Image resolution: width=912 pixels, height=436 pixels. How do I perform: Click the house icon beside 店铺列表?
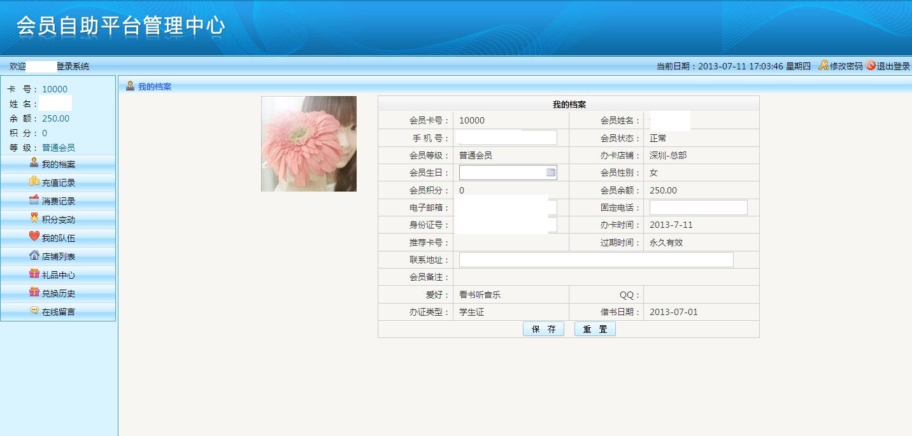pyautogui.click(x=34, y=256)
